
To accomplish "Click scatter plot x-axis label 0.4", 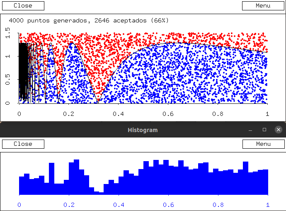I will pos(118,114).
